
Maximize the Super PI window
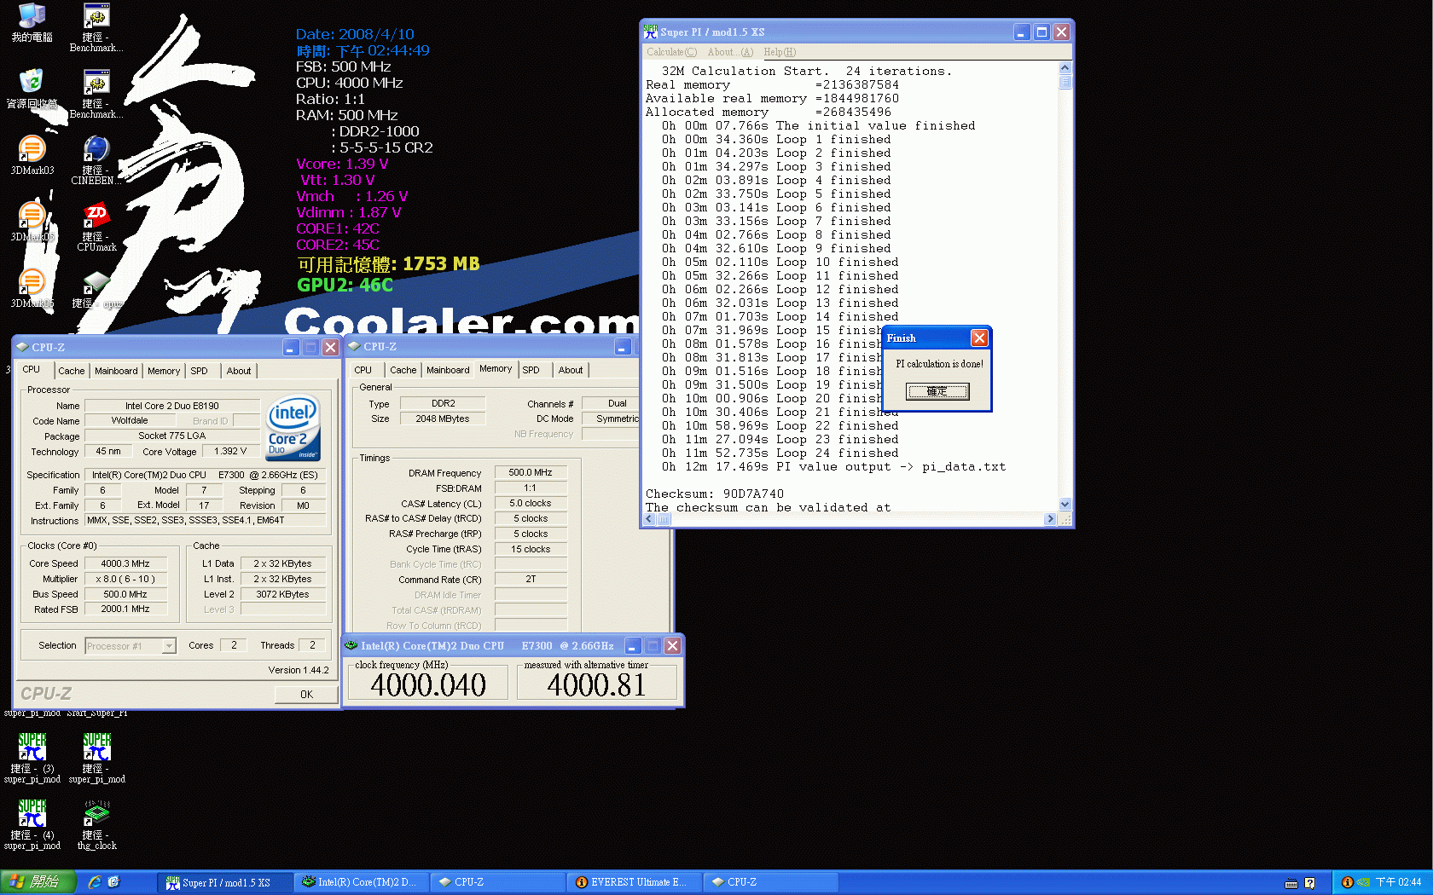pos(1041,32)
